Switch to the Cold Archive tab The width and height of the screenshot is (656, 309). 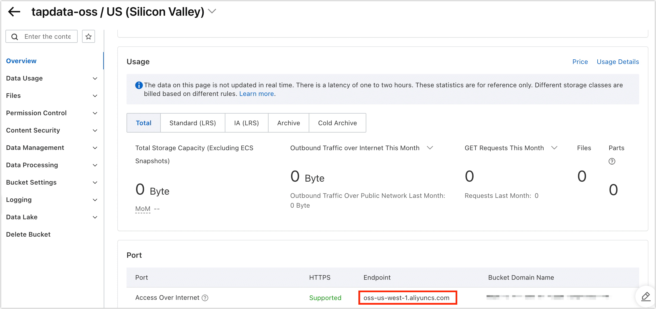[x=337, y=123]
